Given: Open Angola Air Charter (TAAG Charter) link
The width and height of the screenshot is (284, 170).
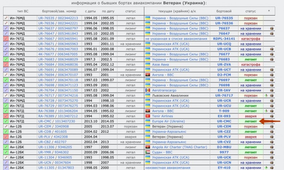Looking at the screenshot, I should coord(180,147).
